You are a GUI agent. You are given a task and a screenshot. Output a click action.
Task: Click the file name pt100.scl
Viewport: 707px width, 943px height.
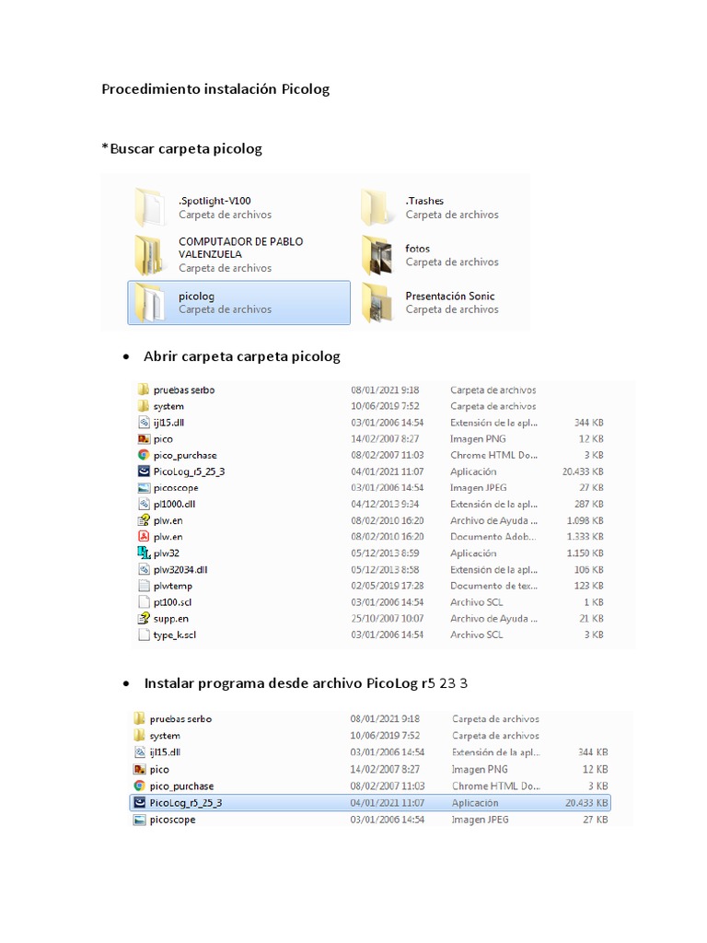[172, 602]
